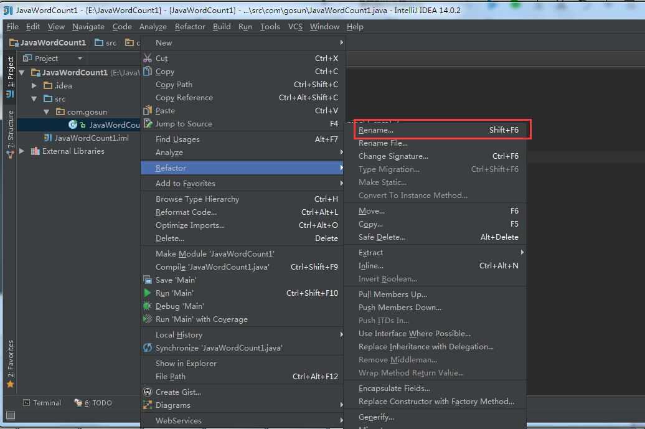This screenshot has width=645, height=429.
Task: Click the Synchronize refresh icon
Action: pos(148,347)
